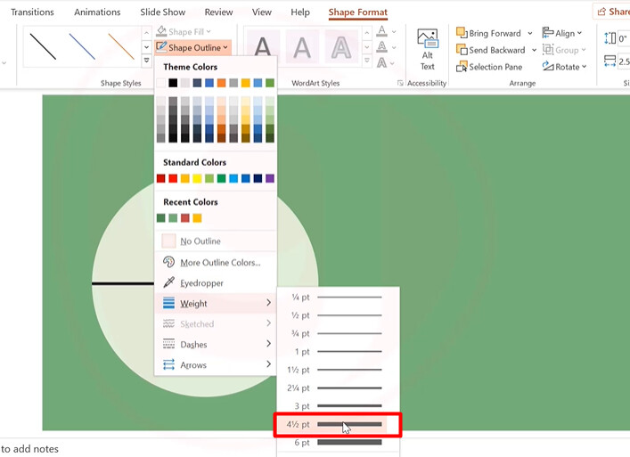Pick the dark green recent color
The height and width of the screenshot is (457, 630).
pyautogui.click(x=160, y=217)
